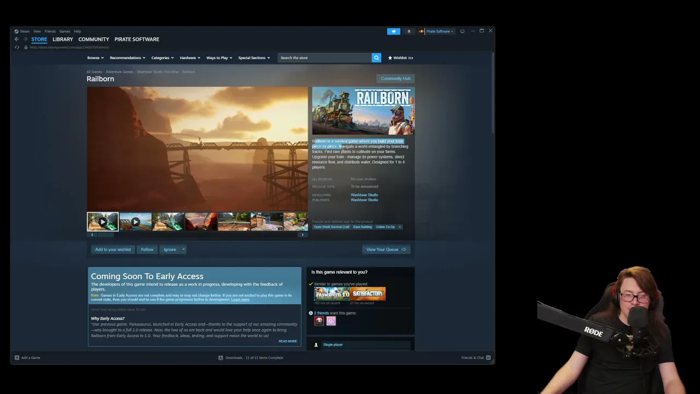The height and width of the screenshot is (394, 700).
Task: Open the Browse dropdown in the store nav
Action: click(x=95, y=57)
